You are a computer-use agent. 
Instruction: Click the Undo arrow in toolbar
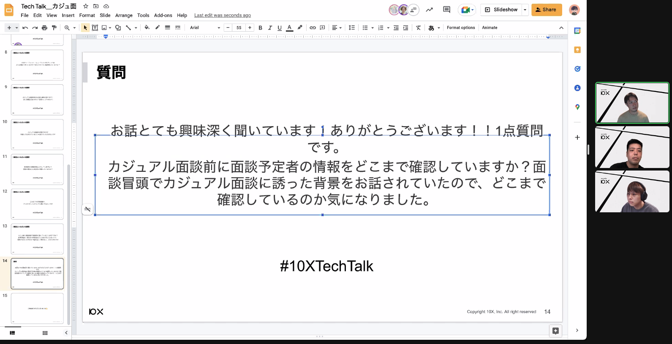[x=25, y=28]
